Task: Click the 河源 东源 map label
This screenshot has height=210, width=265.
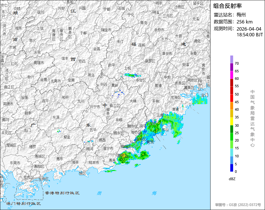Action: 56,117
